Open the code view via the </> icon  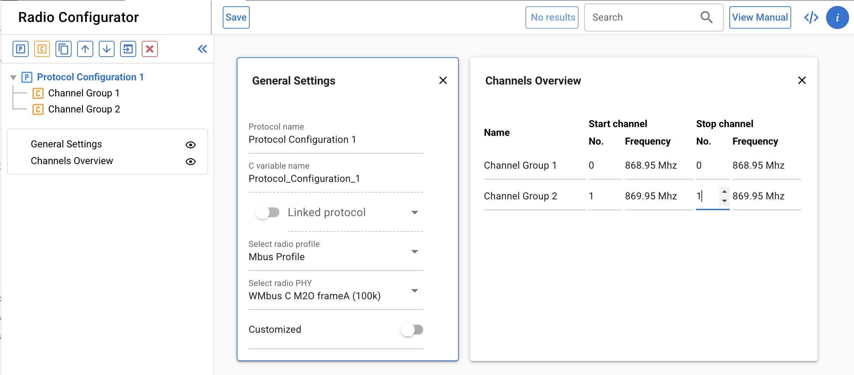pyautogui.click(x=811, y=17)
